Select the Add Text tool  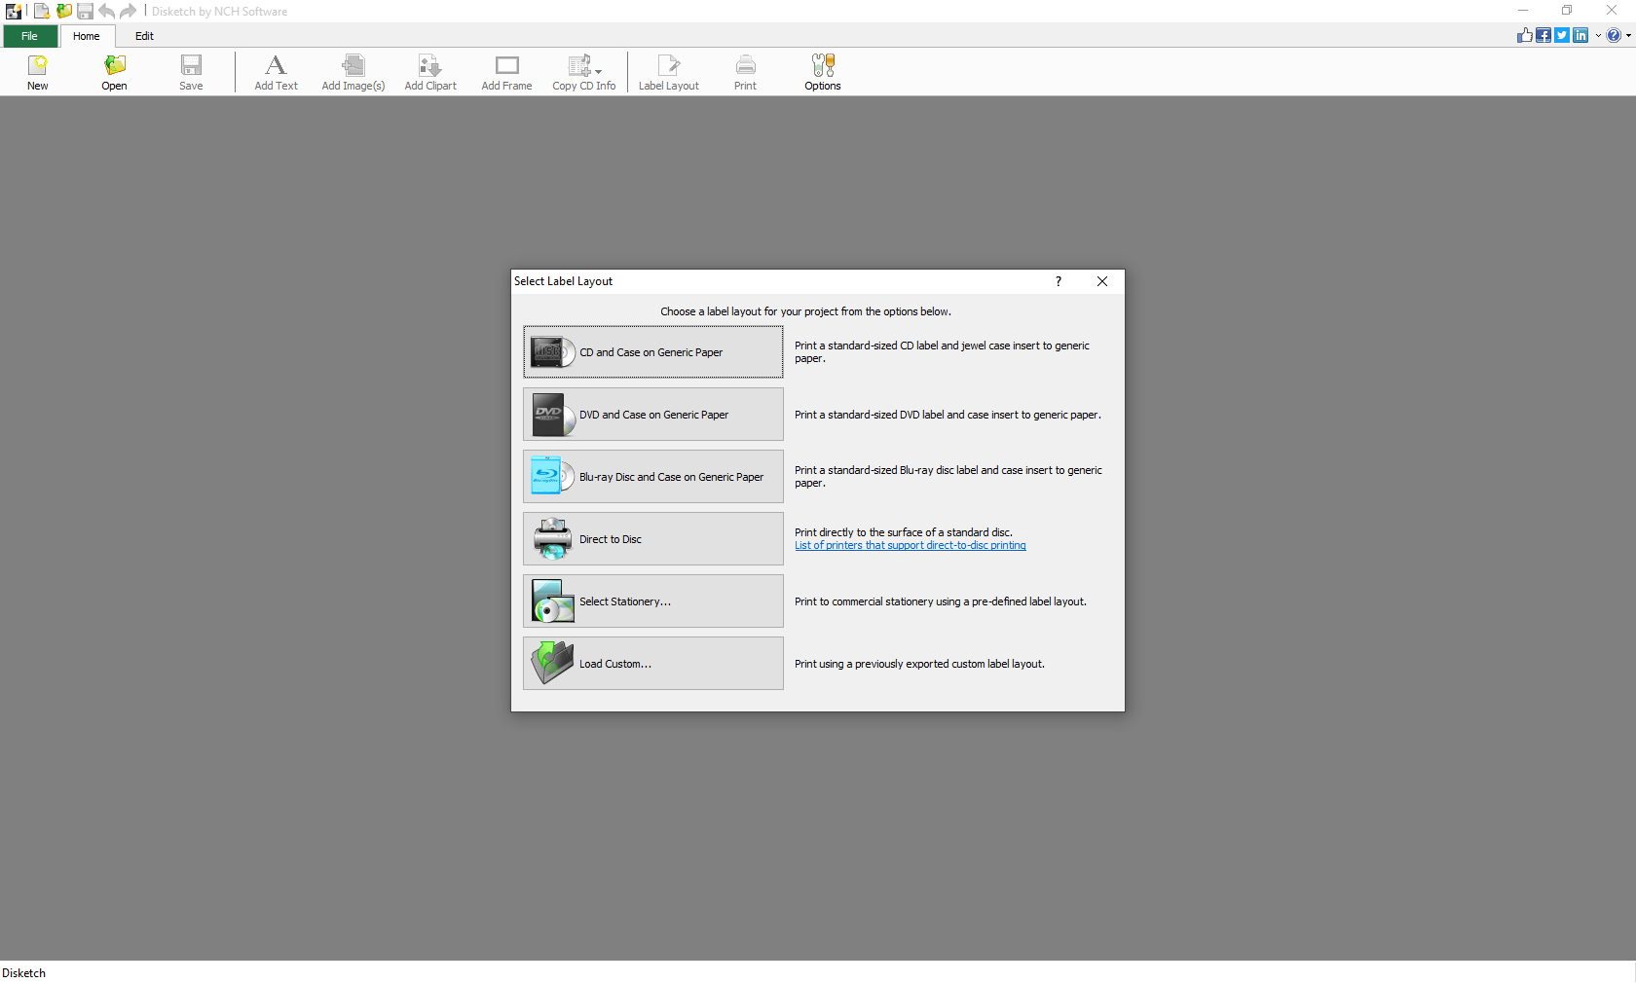pyautogui.click(x=276, y=71)
